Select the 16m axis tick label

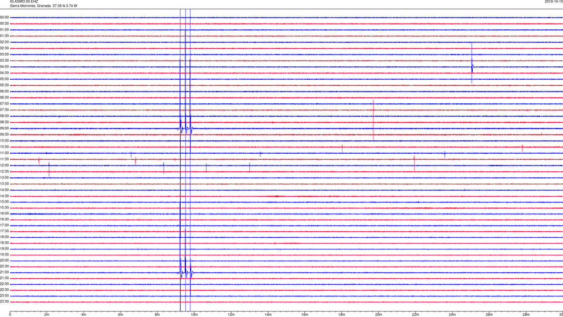click(x=305, y=315)
